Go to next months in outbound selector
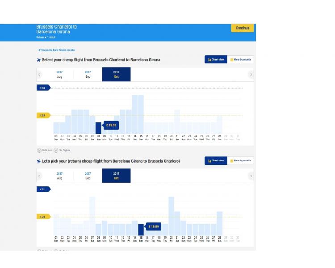 point(251,75)
